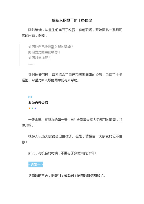Click the paragraph starting with 针对这些问题
The height and width of the screenshot is (204, 144).
point(72,77)
